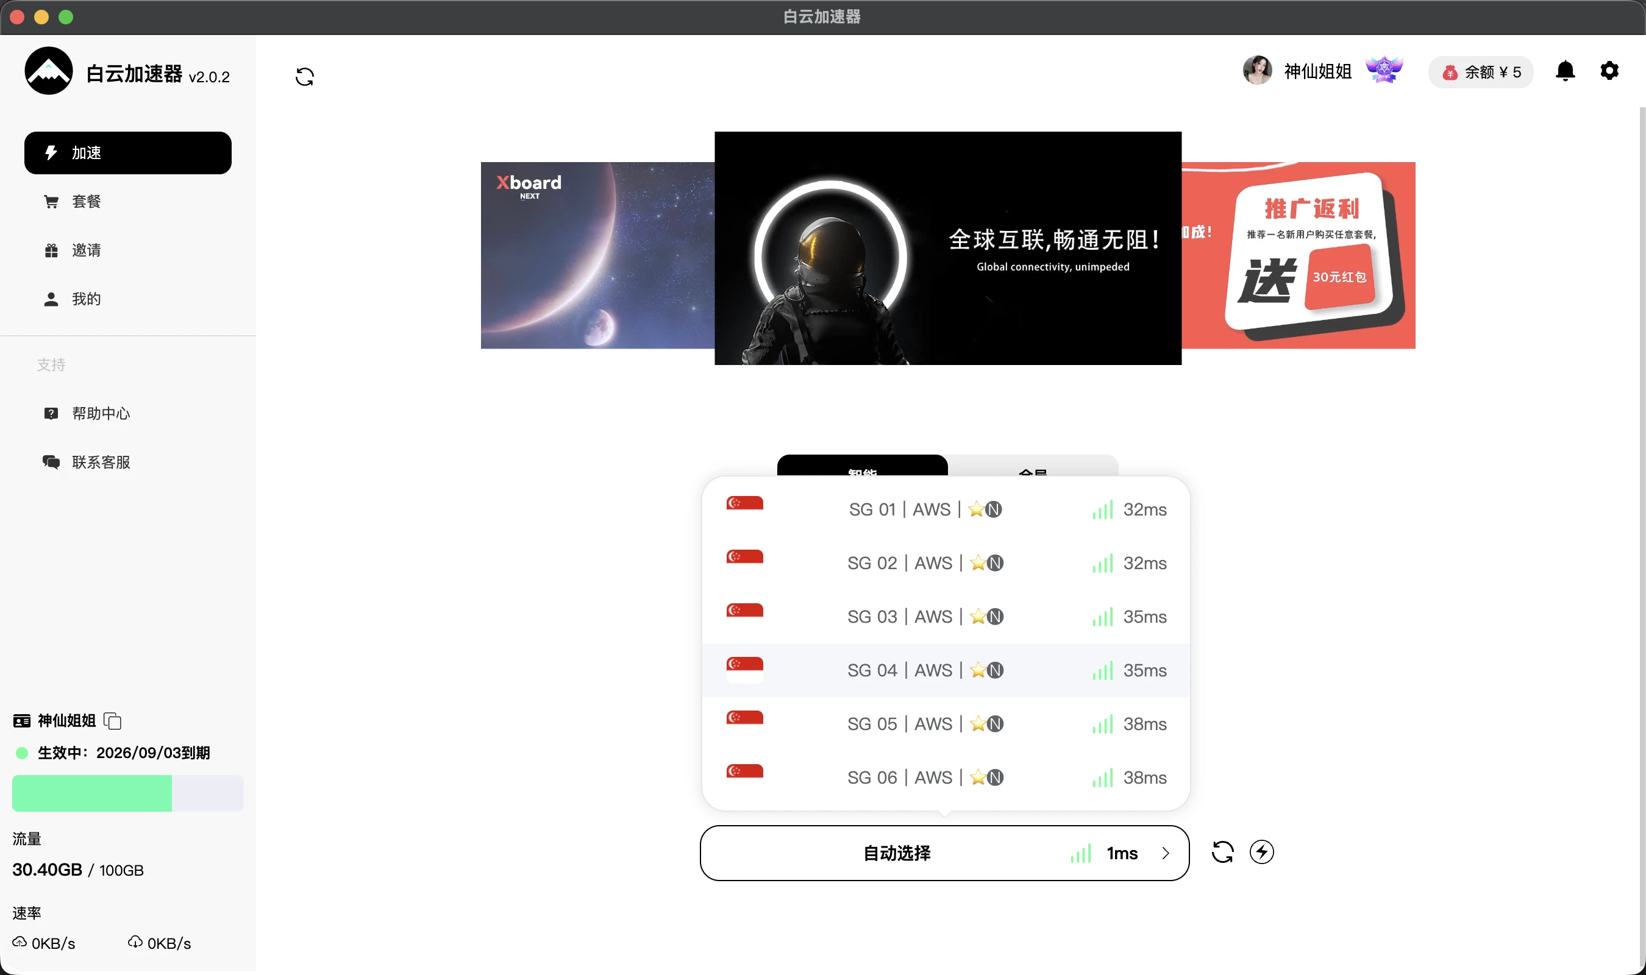Click the refresh icon near the top left
This screenshot has width=1646, height=975.
point(304,76)
